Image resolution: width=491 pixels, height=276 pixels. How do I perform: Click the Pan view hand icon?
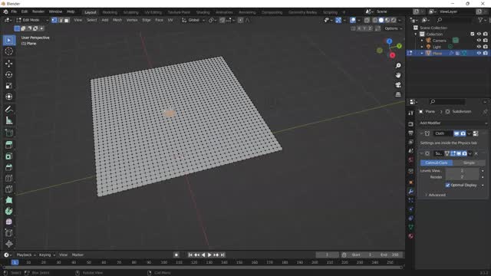(398, 75)
